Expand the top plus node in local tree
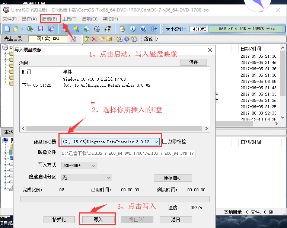287x228 pixels. pyautogui.click(x=6, y=152)
